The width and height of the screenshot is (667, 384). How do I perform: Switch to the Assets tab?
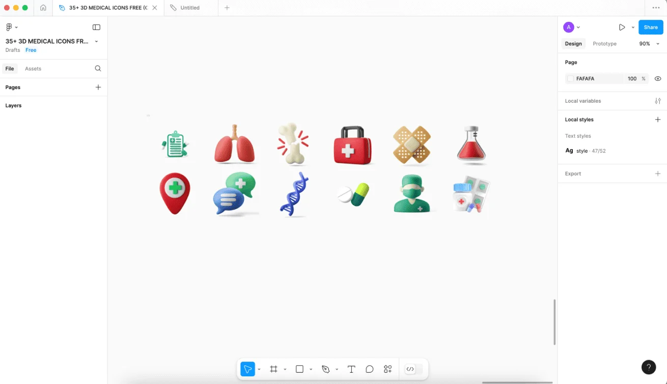[33, 69]
